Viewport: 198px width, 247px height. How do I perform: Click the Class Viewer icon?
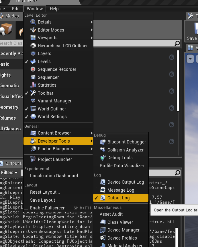(x=103, y=222)
